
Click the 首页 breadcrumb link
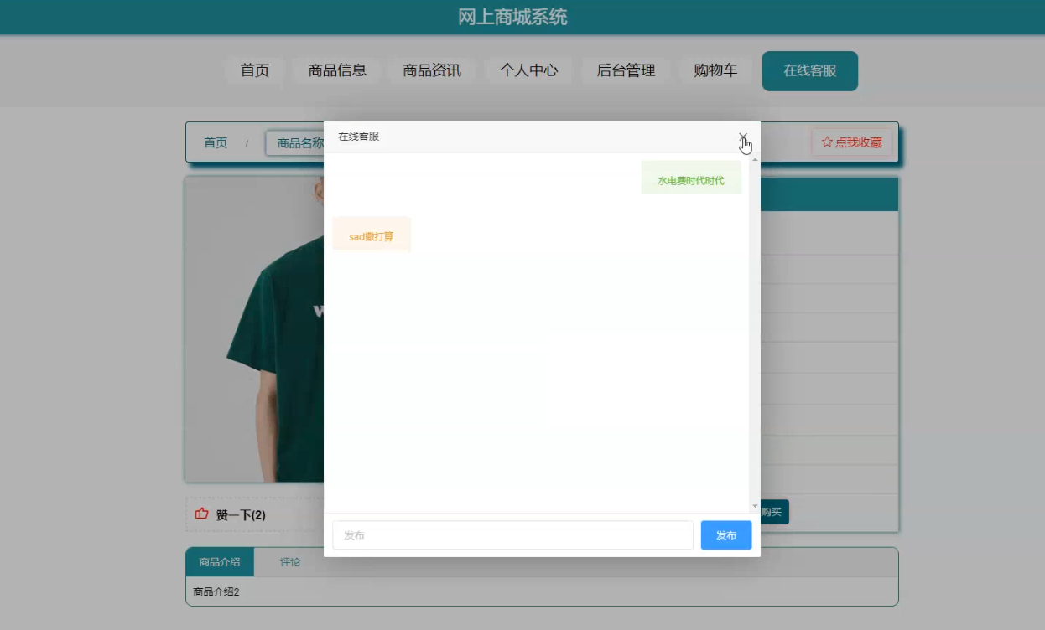click(216, 143)
